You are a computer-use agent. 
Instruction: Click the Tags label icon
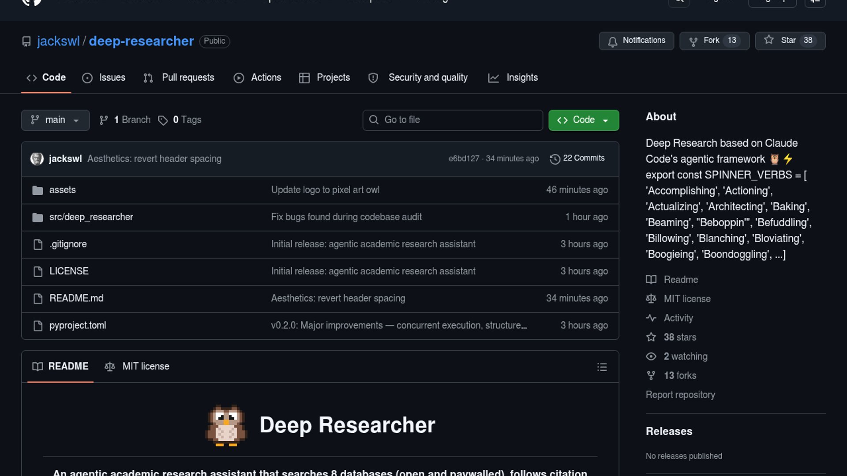point(163,120)
